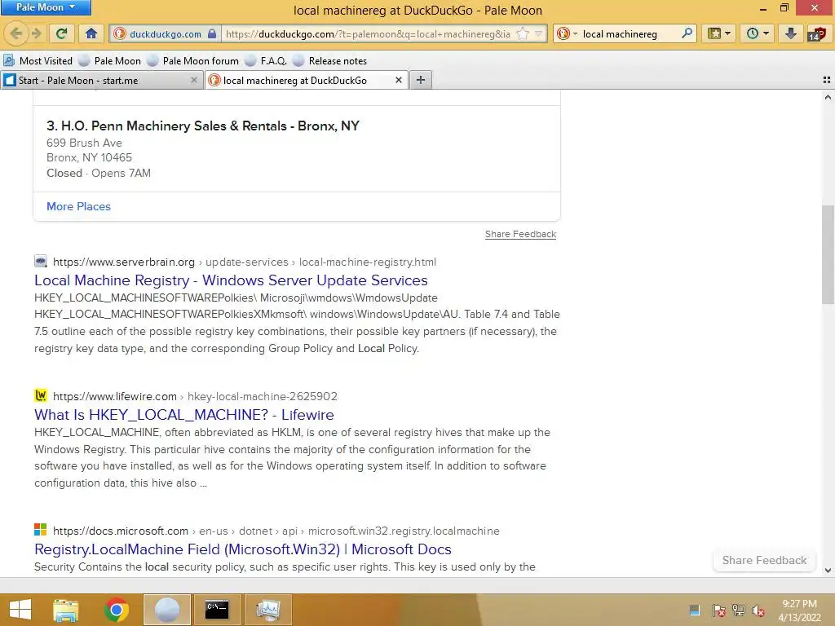
Task: Open File Explorer from taskbar
Action: click(65, 610)
